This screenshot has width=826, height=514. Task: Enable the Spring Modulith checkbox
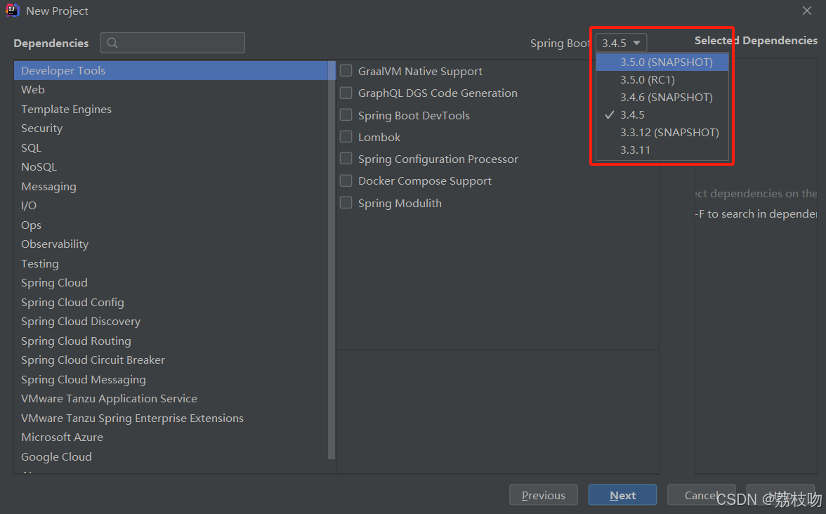click(x=346, y=203)
